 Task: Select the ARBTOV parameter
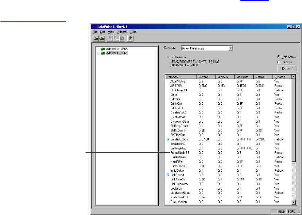click(176, 86)
